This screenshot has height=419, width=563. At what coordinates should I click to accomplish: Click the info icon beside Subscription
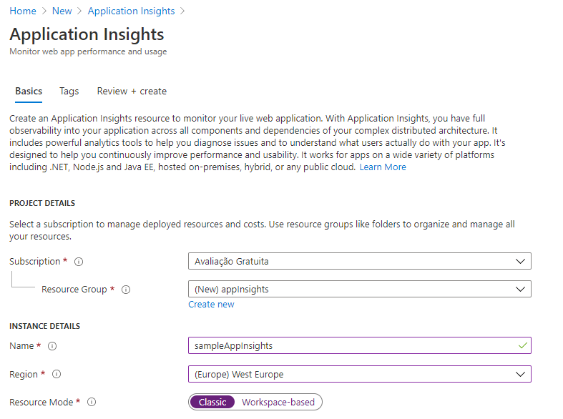[x=79, y=262]
